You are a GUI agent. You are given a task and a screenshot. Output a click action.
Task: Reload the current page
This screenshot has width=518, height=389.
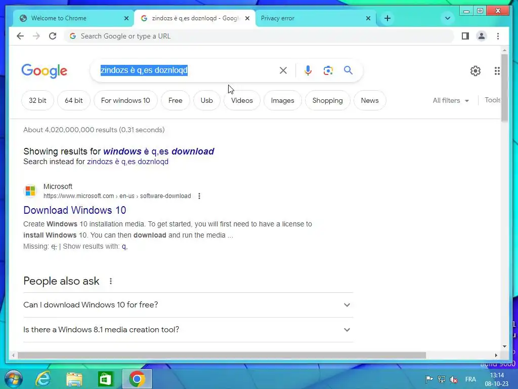click(x=53, y=36)
